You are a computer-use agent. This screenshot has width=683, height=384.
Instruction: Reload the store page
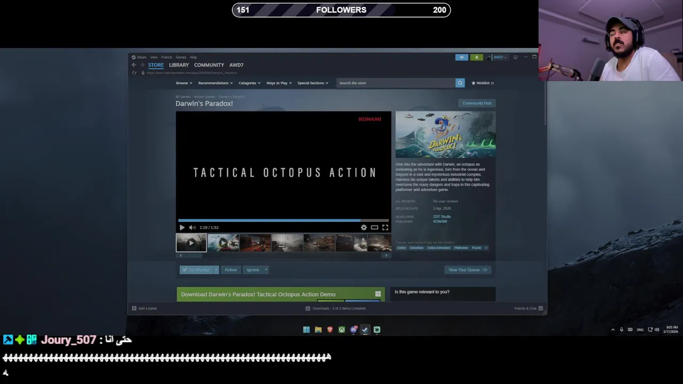pyautogui.click(x=134, y=73)
